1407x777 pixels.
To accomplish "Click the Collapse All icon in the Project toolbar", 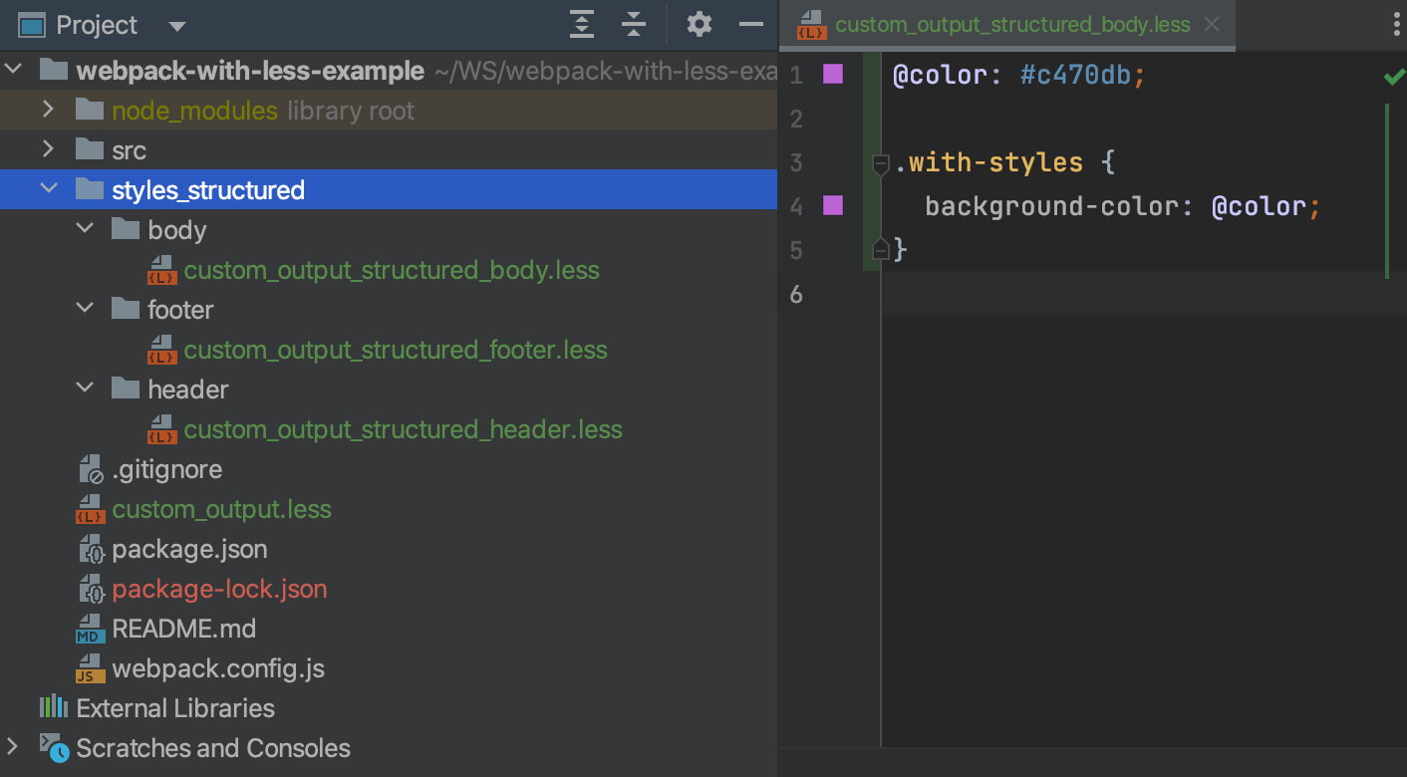I will click(x=634, y=24).
